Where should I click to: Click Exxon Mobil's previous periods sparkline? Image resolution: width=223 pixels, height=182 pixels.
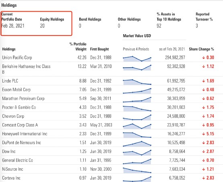137,91
